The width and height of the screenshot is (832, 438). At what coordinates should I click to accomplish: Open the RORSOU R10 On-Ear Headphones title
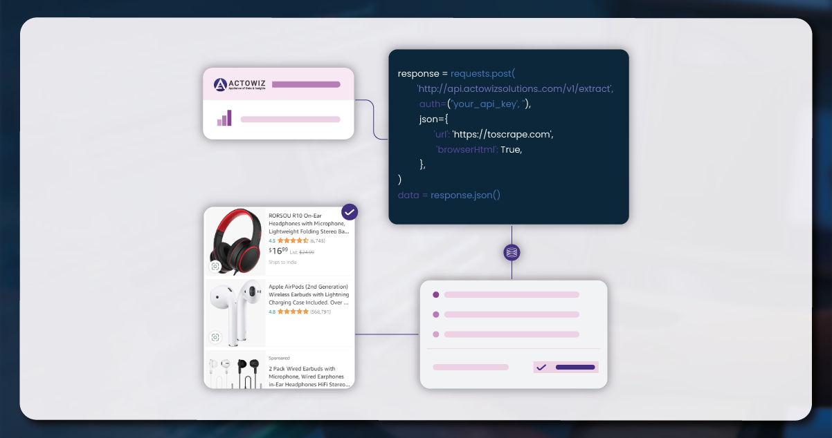(x=309, y=223)
